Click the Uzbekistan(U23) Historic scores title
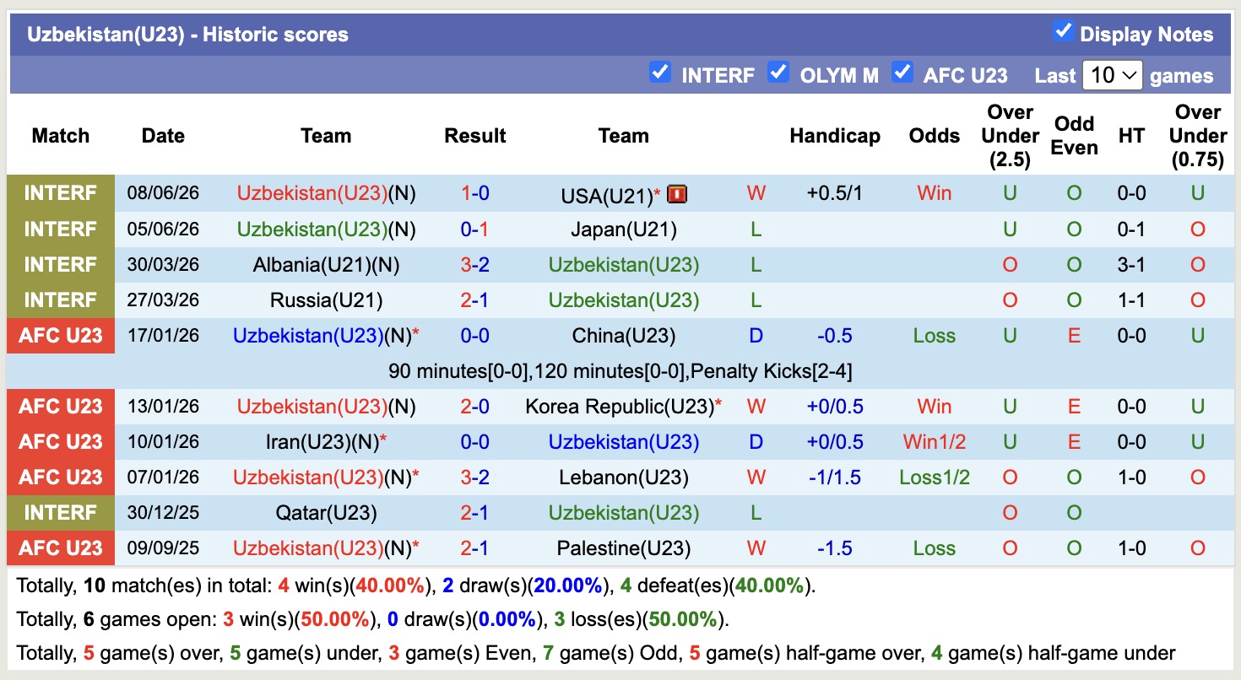 click(187, 35)
